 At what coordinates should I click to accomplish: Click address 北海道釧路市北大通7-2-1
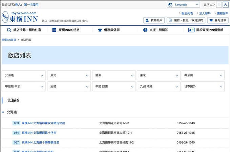pyautogui.click(x=116, y=133)
